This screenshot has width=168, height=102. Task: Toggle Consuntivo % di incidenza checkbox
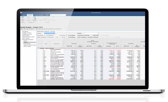67,35
